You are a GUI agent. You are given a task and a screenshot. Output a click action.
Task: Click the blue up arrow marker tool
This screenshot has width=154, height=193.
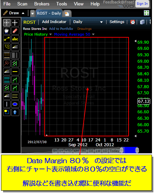coord(15,112)
